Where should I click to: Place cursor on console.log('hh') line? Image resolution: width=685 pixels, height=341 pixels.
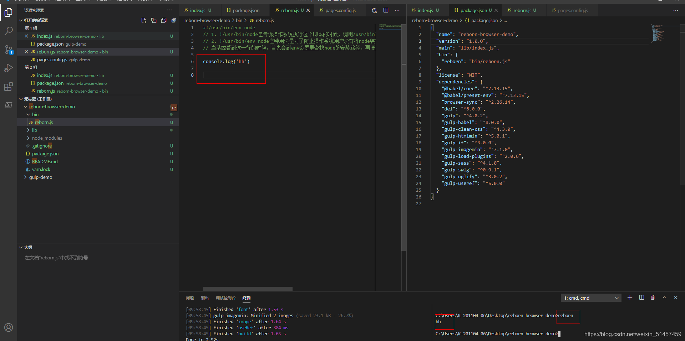226,61
